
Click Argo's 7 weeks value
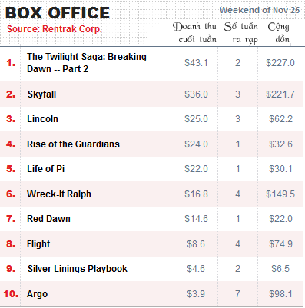tap(237, 294)
